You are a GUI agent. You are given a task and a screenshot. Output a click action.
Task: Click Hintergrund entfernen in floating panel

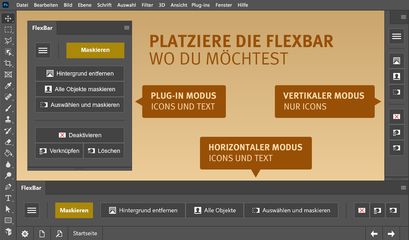80,73
